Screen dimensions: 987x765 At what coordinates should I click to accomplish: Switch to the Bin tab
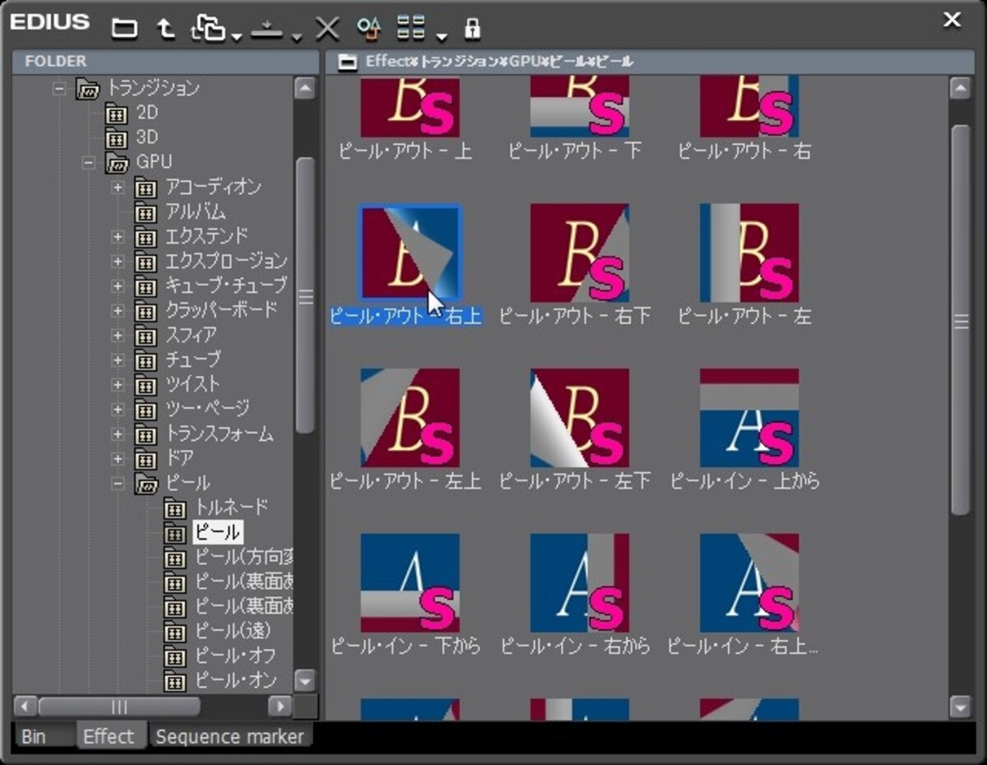coord(34,736)
